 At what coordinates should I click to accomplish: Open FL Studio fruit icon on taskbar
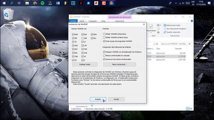click(66, 3)
